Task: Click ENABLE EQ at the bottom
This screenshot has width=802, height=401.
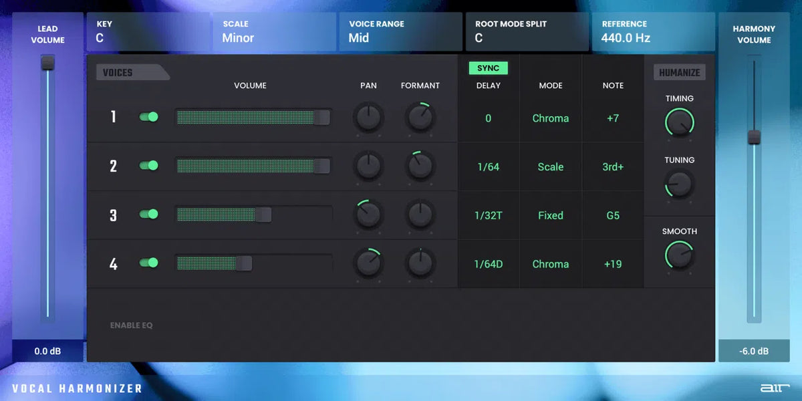Action: [131, 325]
